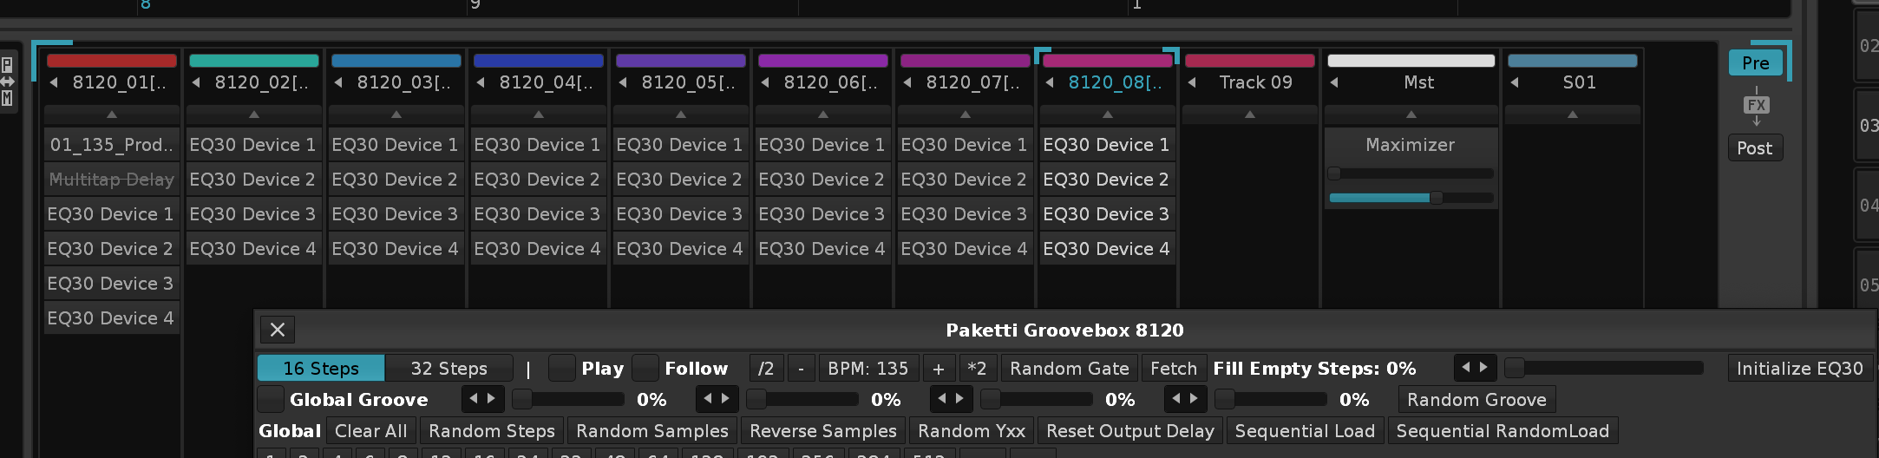Collapse the Track 09 device chain arrow
The height and width of the screenshot is (458, 1879).
1250,114
